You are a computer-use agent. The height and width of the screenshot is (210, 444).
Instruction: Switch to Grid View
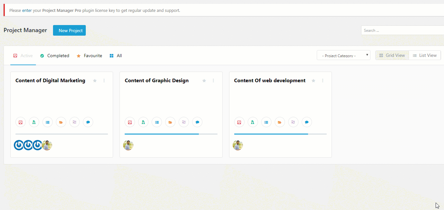pos(392,55)
